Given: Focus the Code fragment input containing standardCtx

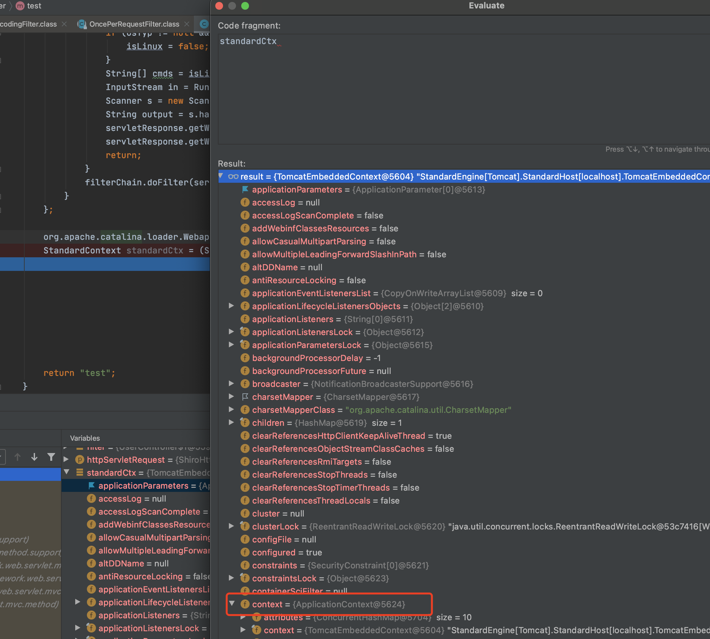Looking at the screenshot, I should click(464, 89).
